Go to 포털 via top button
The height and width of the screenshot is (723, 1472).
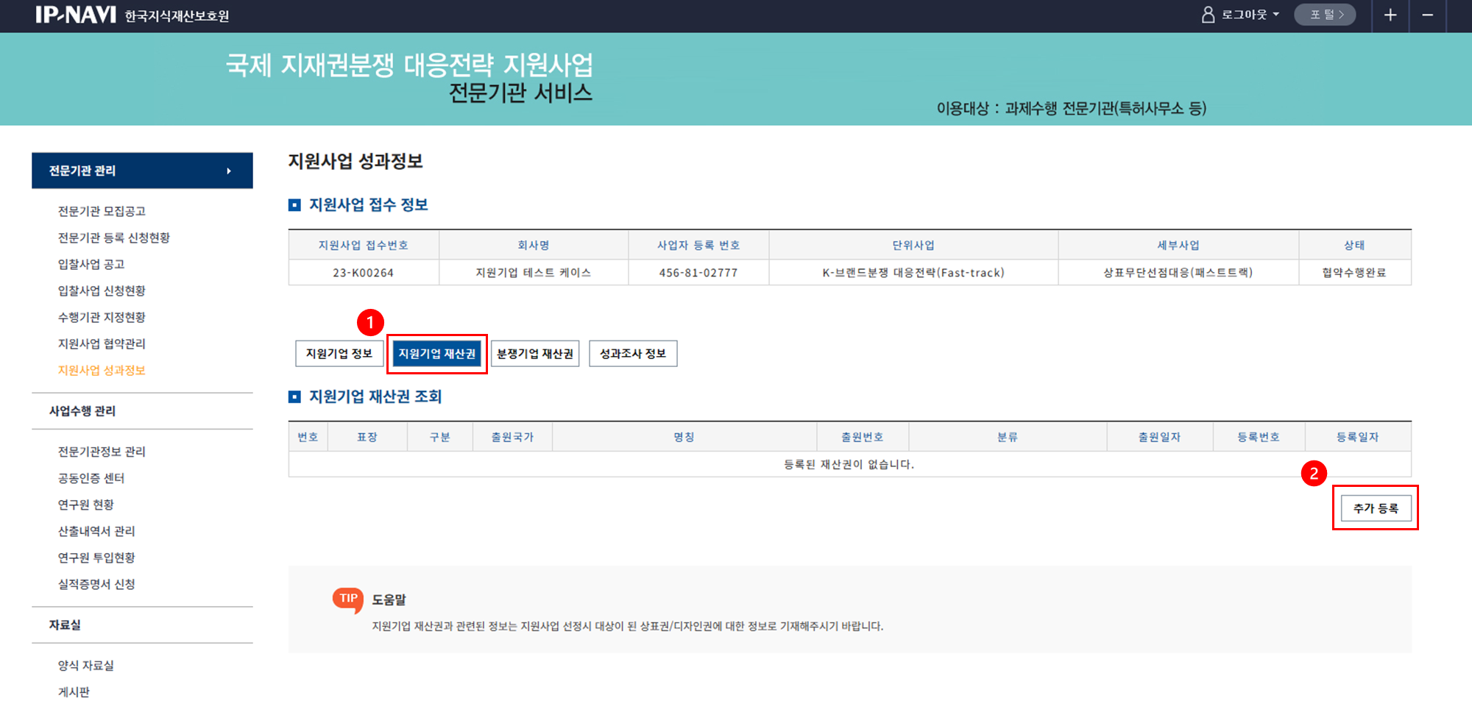[1326, 15]
